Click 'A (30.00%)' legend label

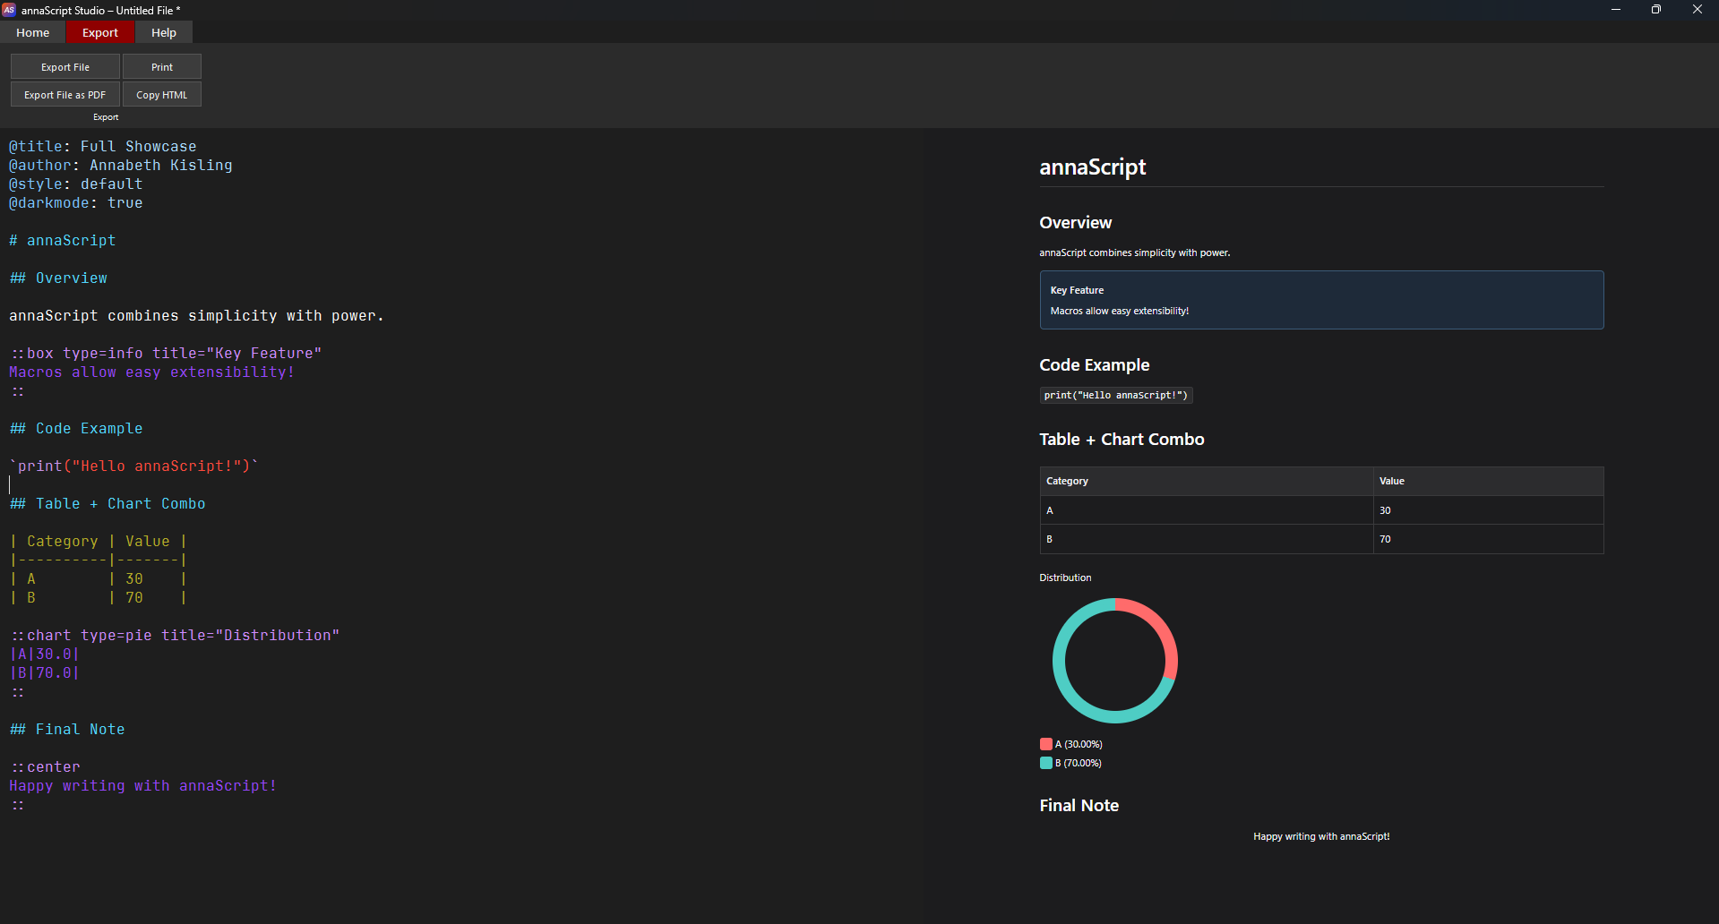click(1079, 744)
